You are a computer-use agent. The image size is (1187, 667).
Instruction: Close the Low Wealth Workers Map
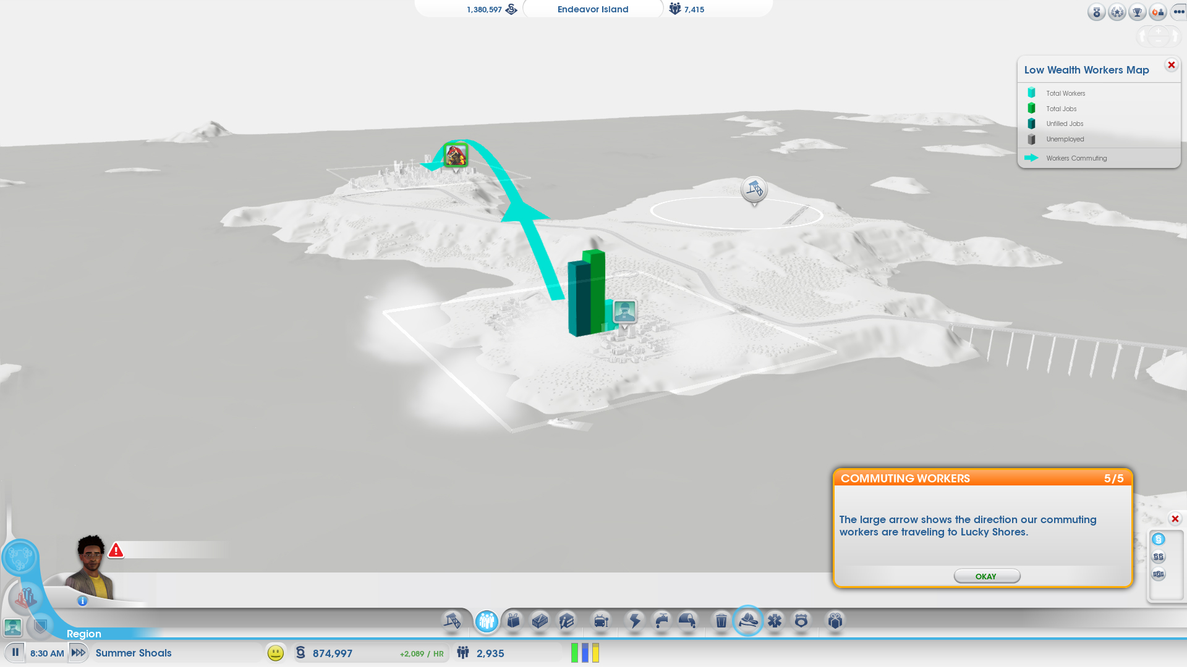click(1171, 65)
